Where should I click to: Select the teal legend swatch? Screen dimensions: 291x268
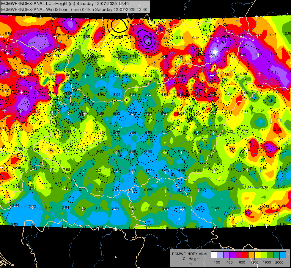coord(276,255)
